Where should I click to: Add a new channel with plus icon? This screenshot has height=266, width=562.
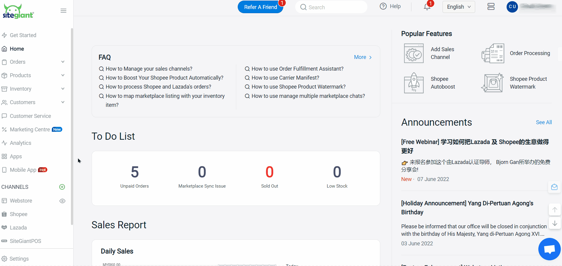click(62, 187)
